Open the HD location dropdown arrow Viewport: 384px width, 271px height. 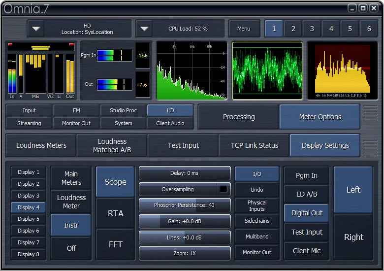36,29
